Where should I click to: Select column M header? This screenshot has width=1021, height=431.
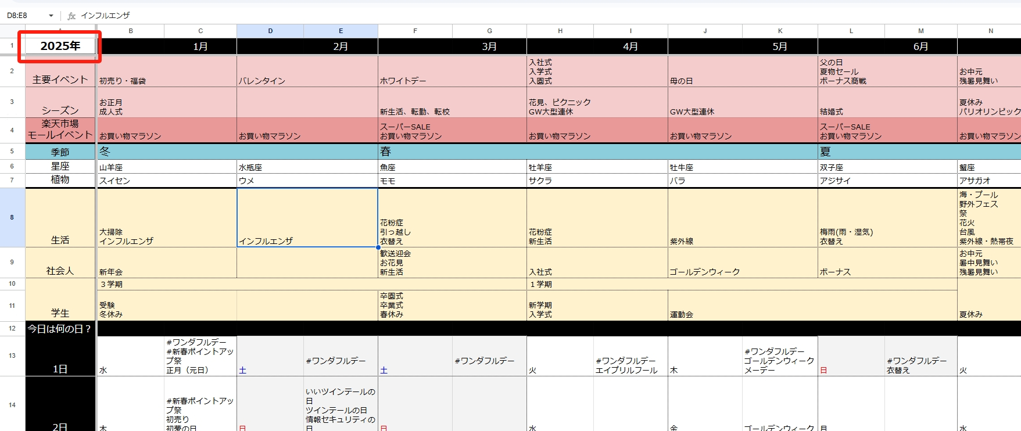[x=921, y=31]
